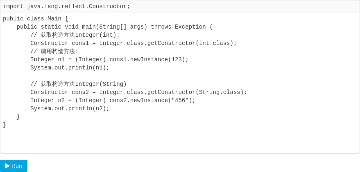
Task: Click the main method declaration line
Action: pyautogui.click(x=115, y=27)
